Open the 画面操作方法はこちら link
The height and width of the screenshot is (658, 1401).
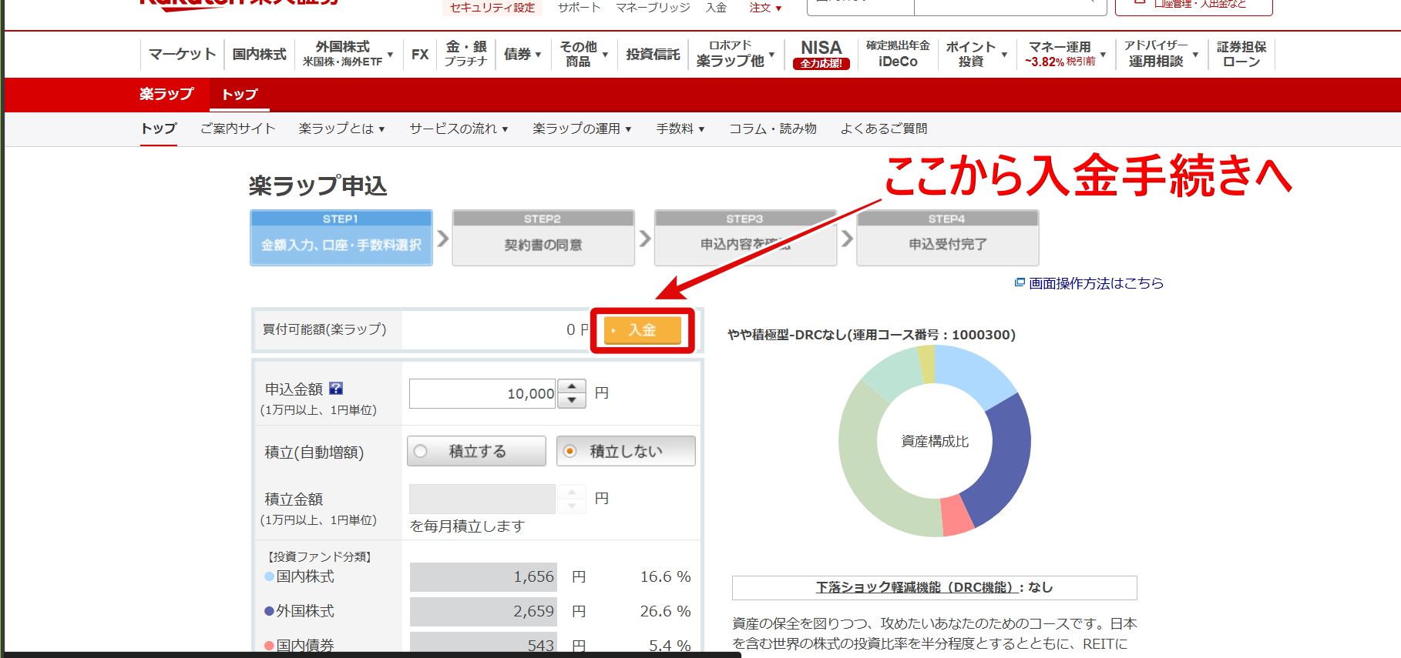[x=1096, y=283]
